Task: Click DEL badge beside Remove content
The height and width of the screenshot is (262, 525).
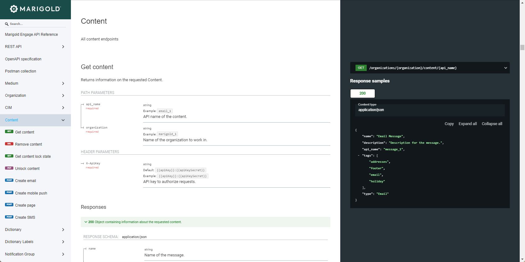Action: tap(9, 144)
